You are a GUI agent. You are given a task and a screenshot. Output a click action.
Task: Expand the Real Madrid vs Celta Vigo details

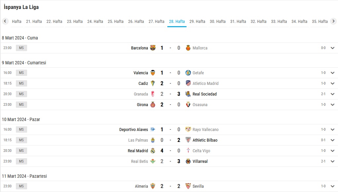(333, 151)
